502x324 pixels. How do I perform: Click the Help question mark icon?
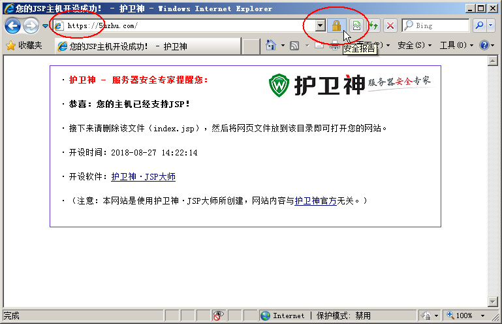(x=484, y=46)
